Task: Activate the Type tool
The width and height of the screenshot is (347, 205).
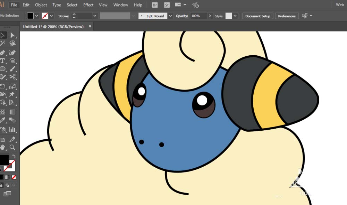Action: [x=3, y=61]
